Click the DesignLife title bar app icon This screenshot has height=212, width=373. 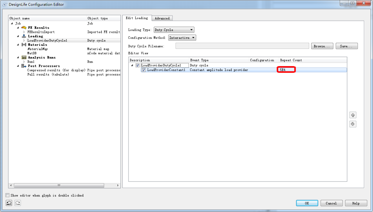(x=5, y=4)
